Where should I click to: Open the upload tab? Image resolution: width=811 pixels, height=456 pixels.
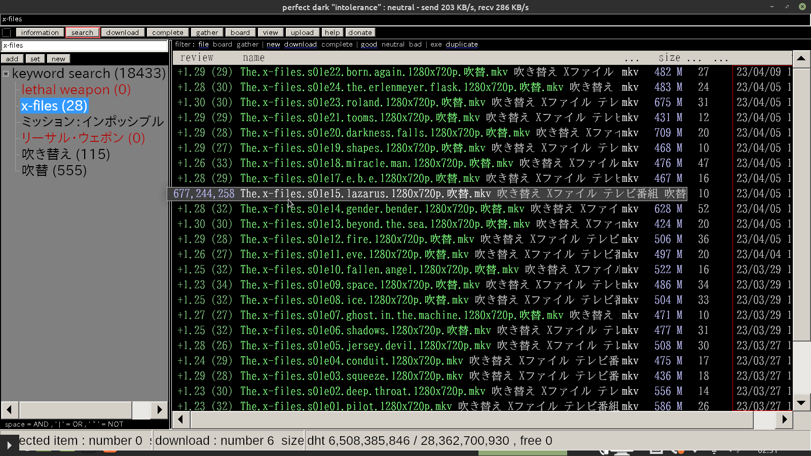(302, 32)
